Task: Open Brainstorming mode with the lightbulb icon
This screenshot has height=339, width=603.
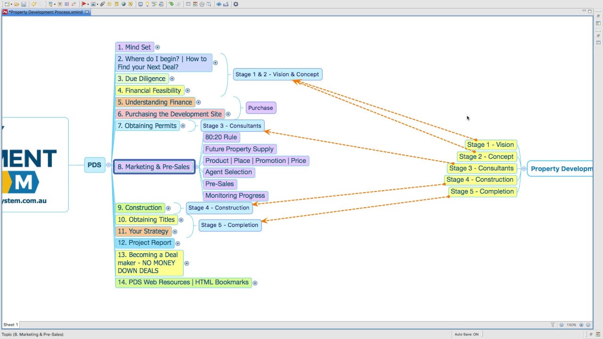Action: click(147, 4)
